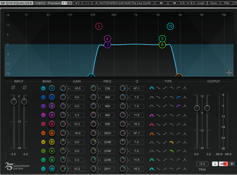This screenshot has height=175, width=237.
Task: Select bell filter type for band 9
Action: point(152,160)
